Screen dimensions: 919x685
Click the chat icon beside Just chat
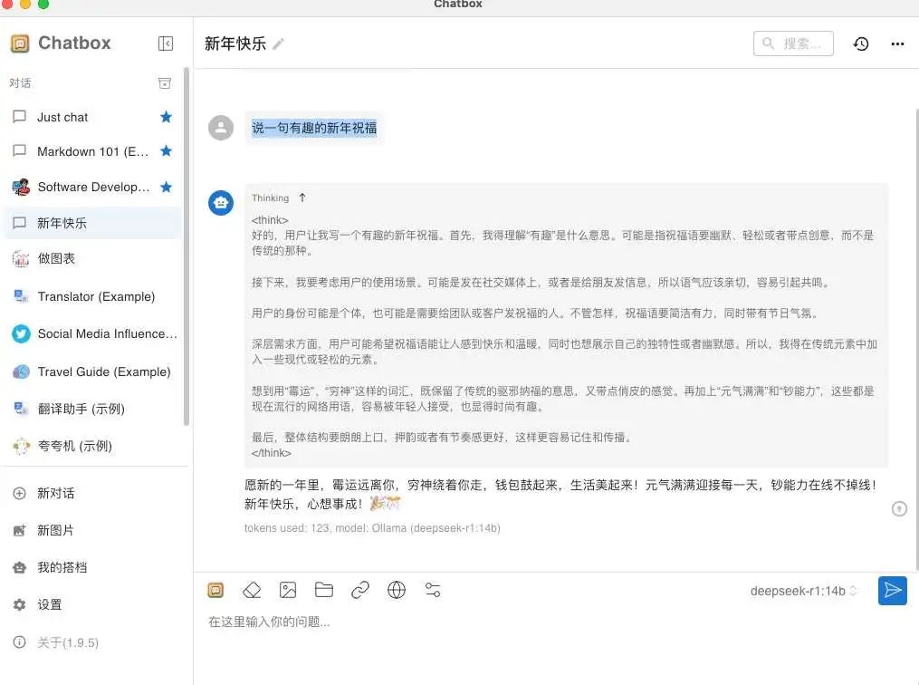coord(19,117)
